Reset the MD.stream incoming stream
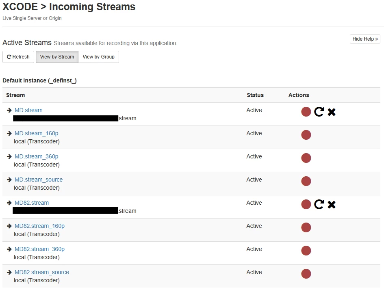The width and height of the screenshot is (384, 290). [319, 112]
